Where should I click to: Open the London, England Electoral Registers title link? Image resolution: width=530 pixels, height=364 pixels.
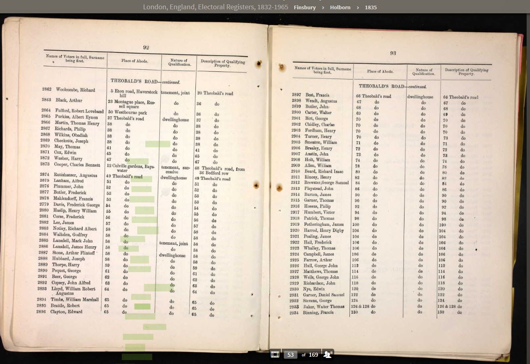pos(216,7)
